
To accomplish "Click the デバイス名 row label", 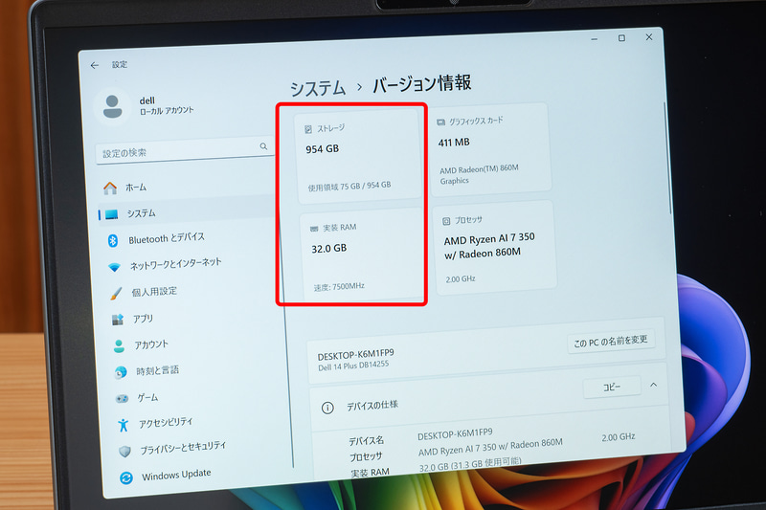I will (x=367, y=441).
